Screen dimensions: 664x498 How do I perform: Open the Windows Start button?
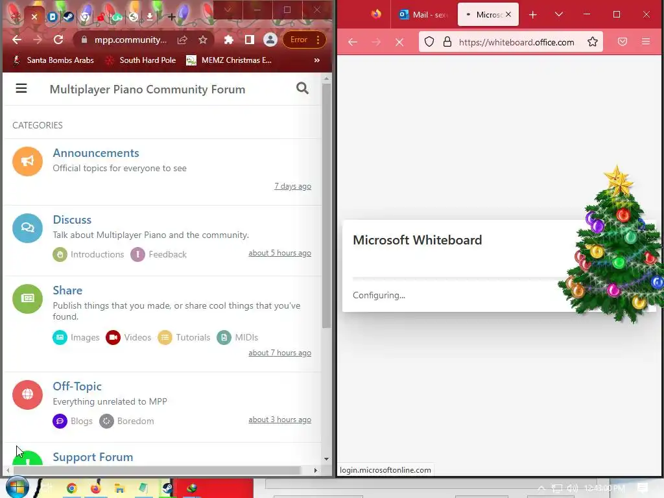16,488
